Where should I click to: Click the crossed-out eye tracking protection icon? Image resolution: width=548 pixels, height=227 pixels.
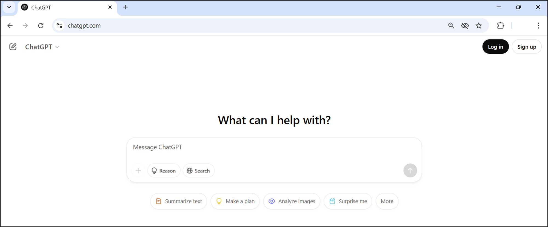coord(465,25)
